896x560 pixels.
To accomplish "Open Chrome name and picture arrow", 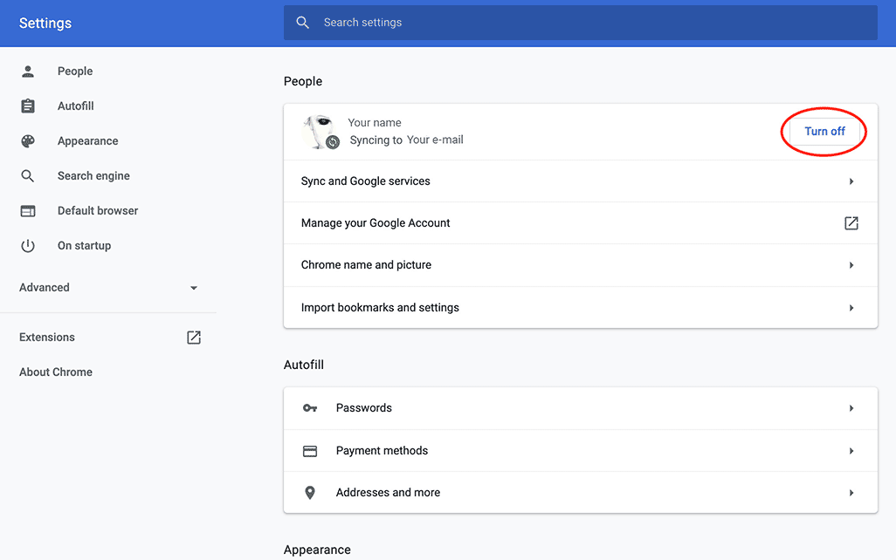I will click(x=851, y=265).
